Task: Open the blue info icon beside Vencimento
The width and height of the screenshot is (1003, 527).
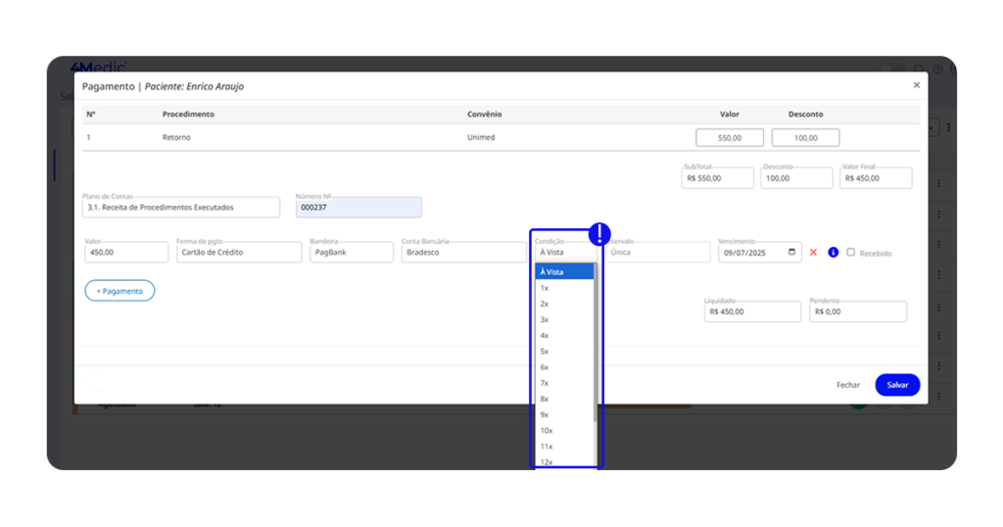Action: pyautogui.click(x=833, y=253)
